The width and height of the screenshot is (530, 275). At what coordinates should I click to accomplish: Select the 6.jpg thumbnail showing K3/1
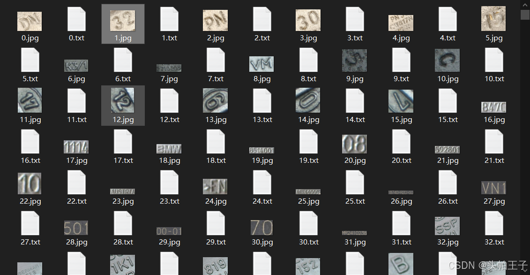pos(76,66)
